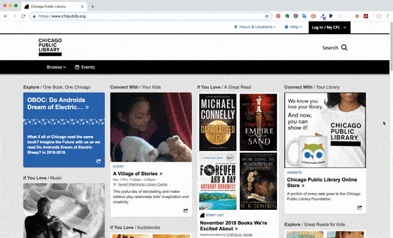This screenshot has width=393, height=238.
Task: Select the Chicago Public Library browser tab
Action: click(54, 7)
